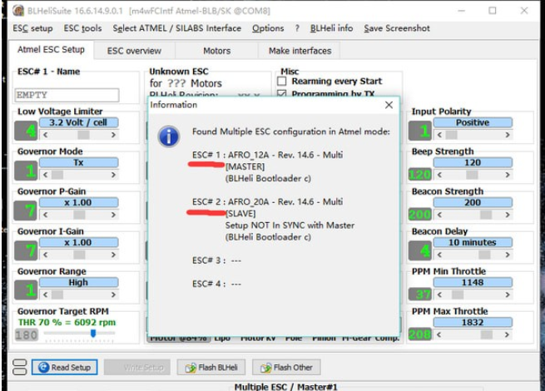The height and width of the screenshot is (391, 545).
Task: Increase Governor P-Gain with right arrow
Action: click(113, 215)
